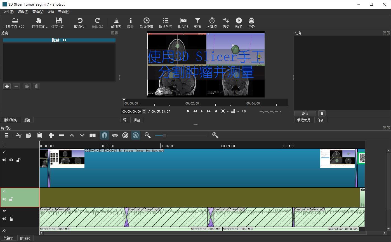Split clip at playhead in timeline toolbar
Viewport: 391px width, 242px height.
pos(93,135)
